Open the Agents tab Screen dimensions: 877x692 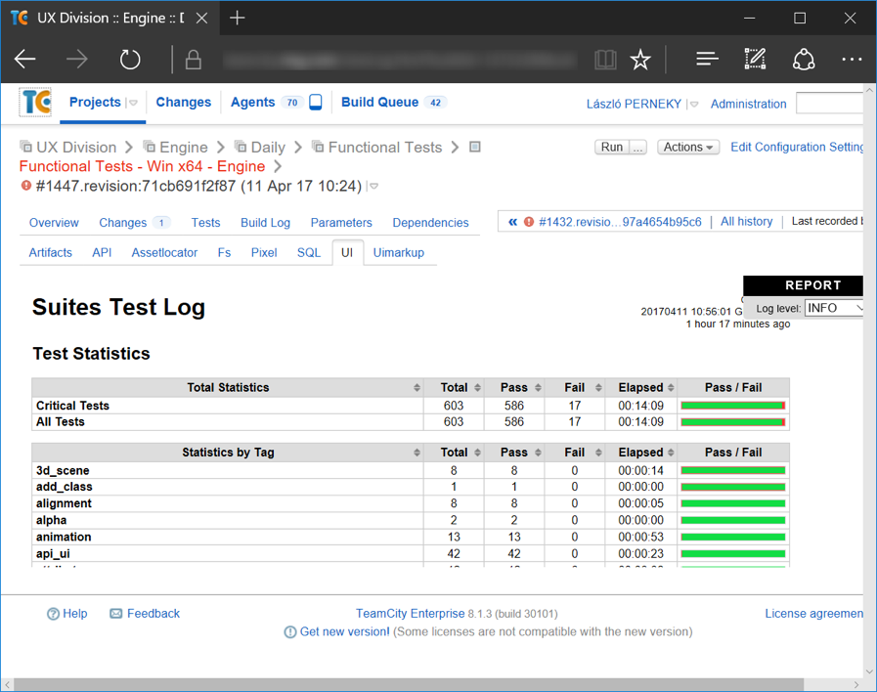tap(253, 103)
